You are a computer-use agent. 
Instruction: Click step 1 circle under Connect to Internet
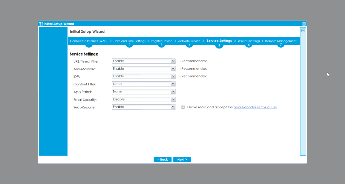click(89, 45)
